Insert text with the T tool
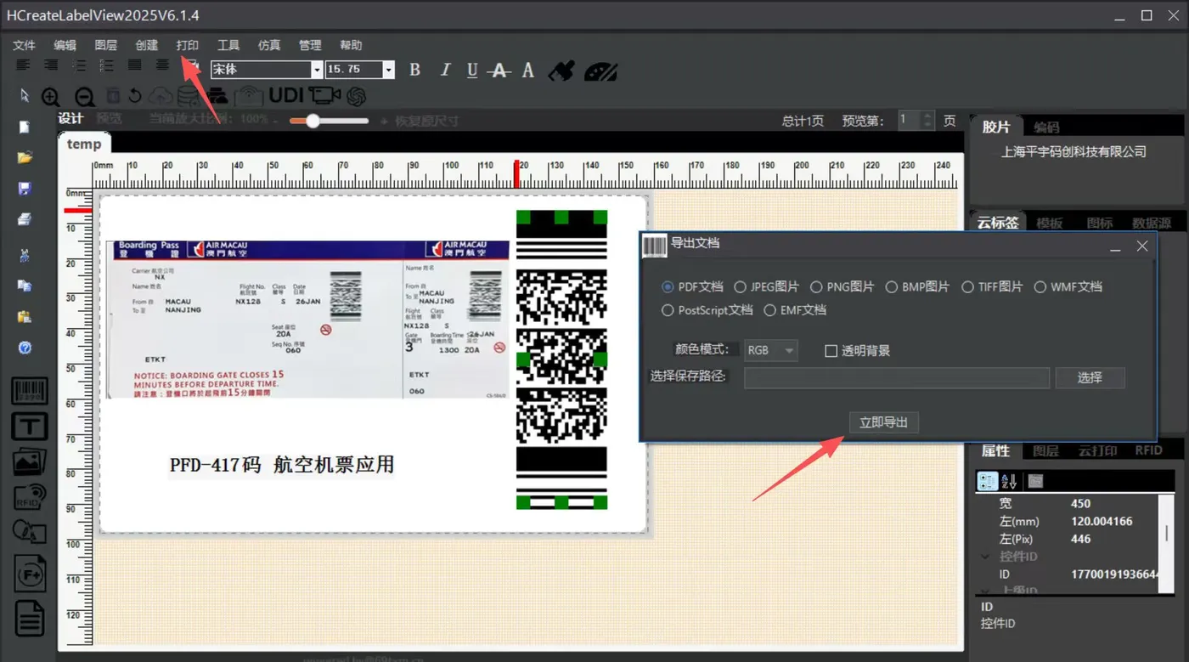 29,427
